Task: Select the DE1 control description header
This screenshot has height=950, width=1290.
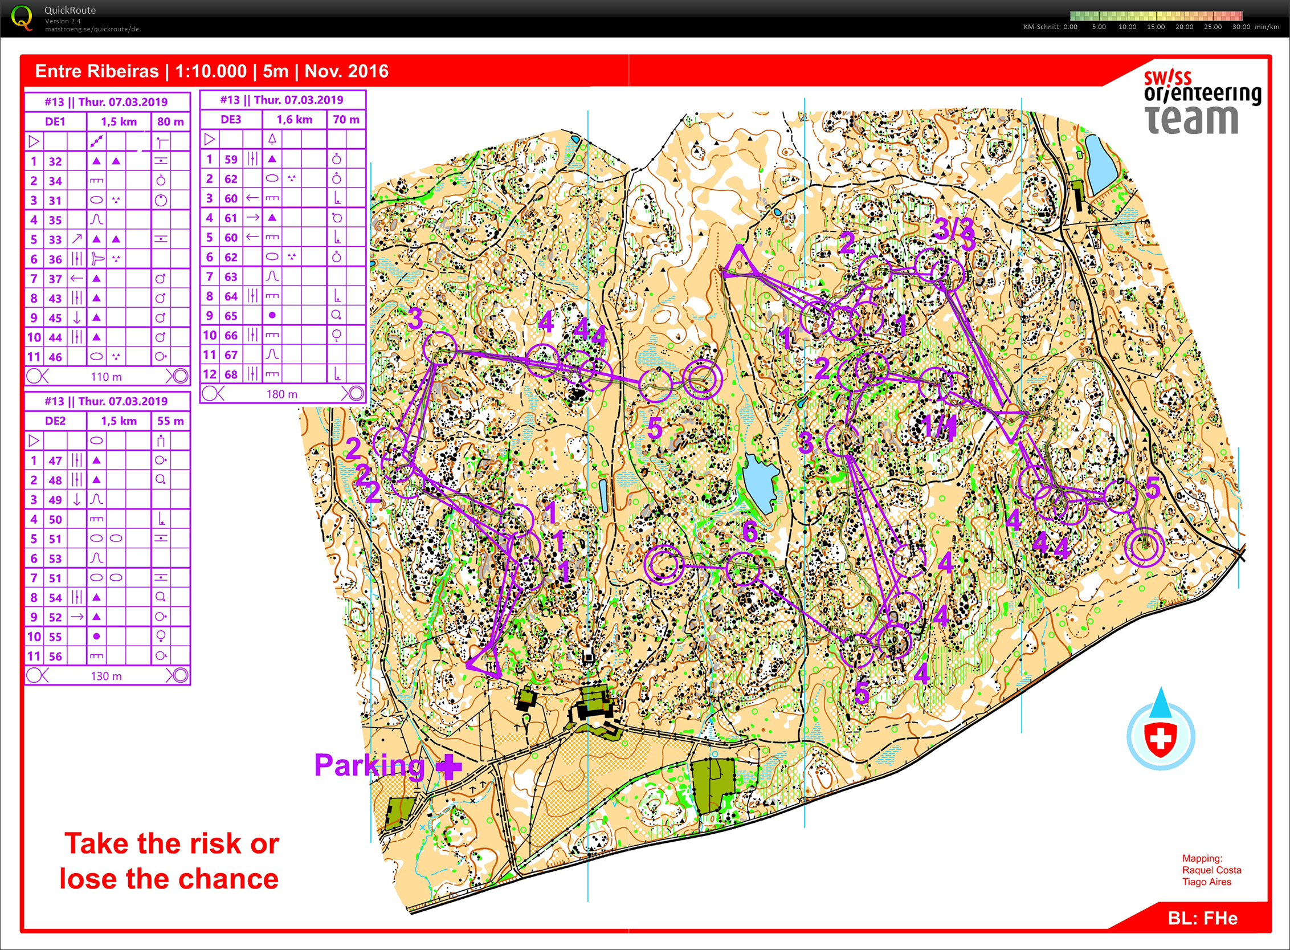Action: [55, 121]
